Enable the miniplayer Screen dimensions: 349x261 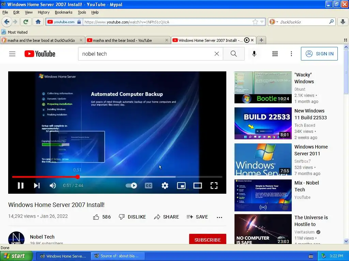[x=181, y=186]
